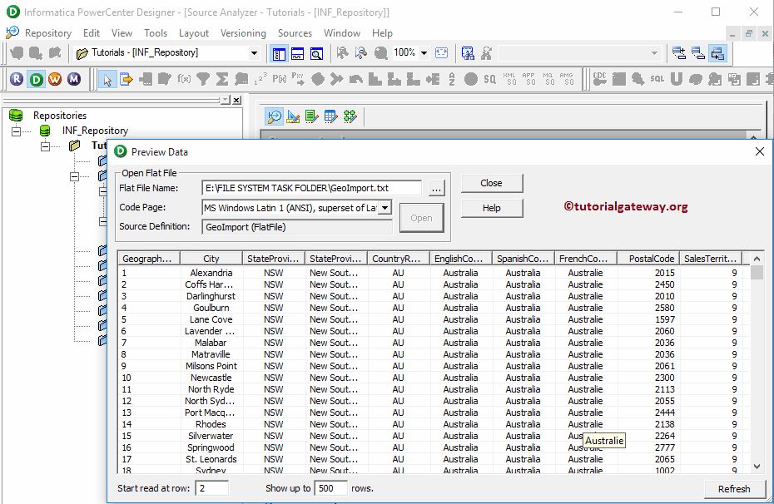The image size is (774, 504).
Task: Open the Navigator panel options dropdown arrow
Action: coord(225,100)
